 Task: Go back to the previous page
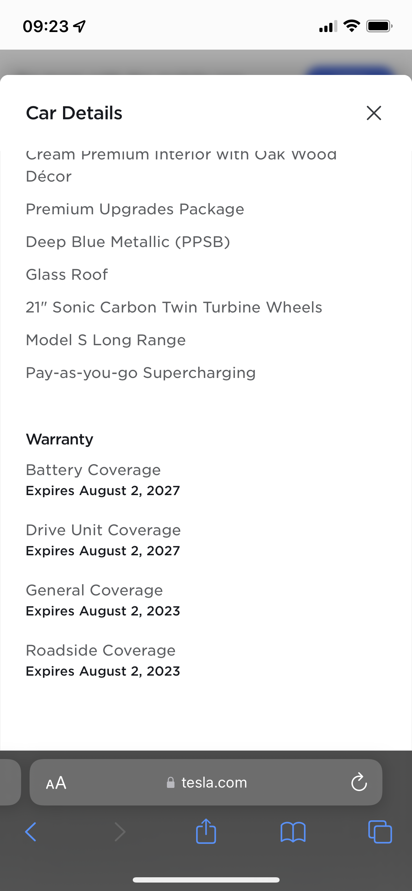pos(31,832)
